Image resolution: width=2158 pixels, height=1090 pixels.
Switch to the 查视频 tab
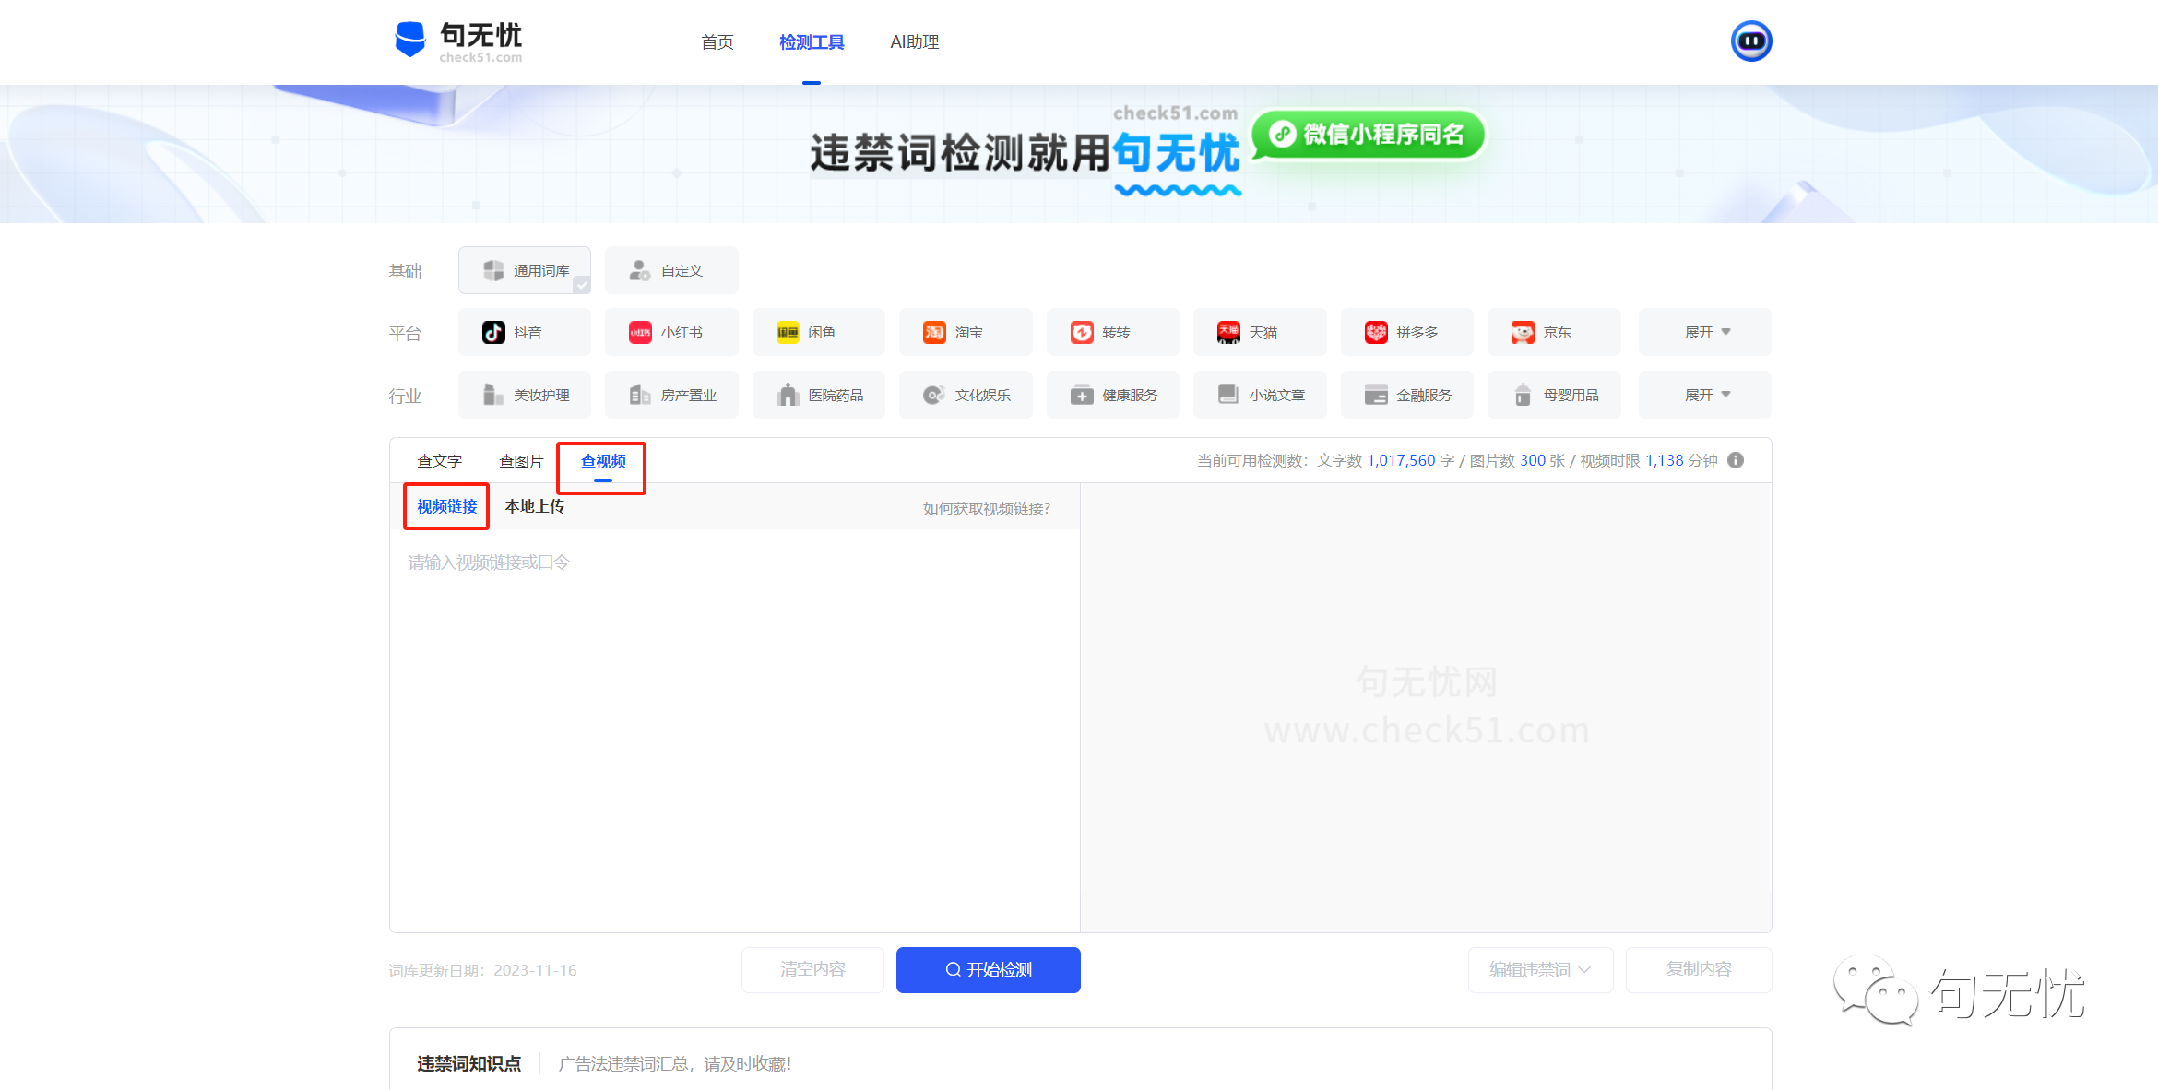[603, 461]
